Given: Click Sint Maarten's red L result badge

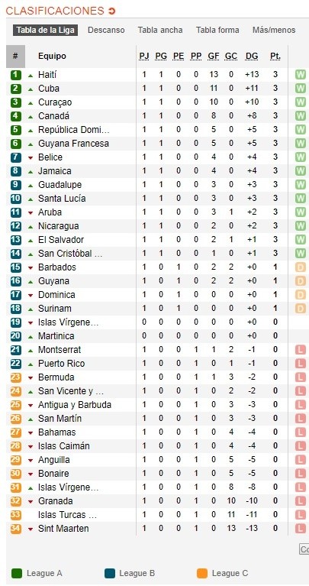Looking at the screenshot, I should tap(301, 529).
